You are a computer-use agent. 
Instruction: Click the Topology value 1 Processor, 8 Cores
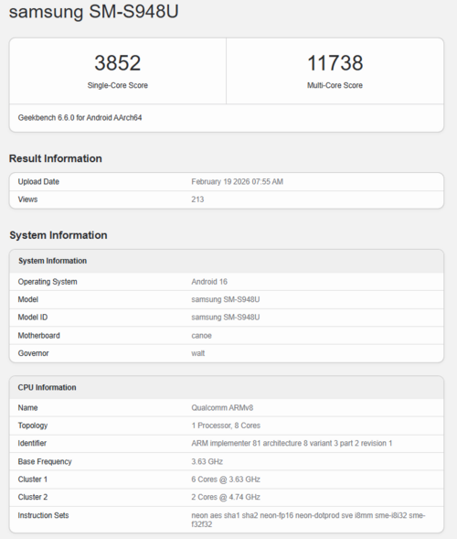point(226,426)
